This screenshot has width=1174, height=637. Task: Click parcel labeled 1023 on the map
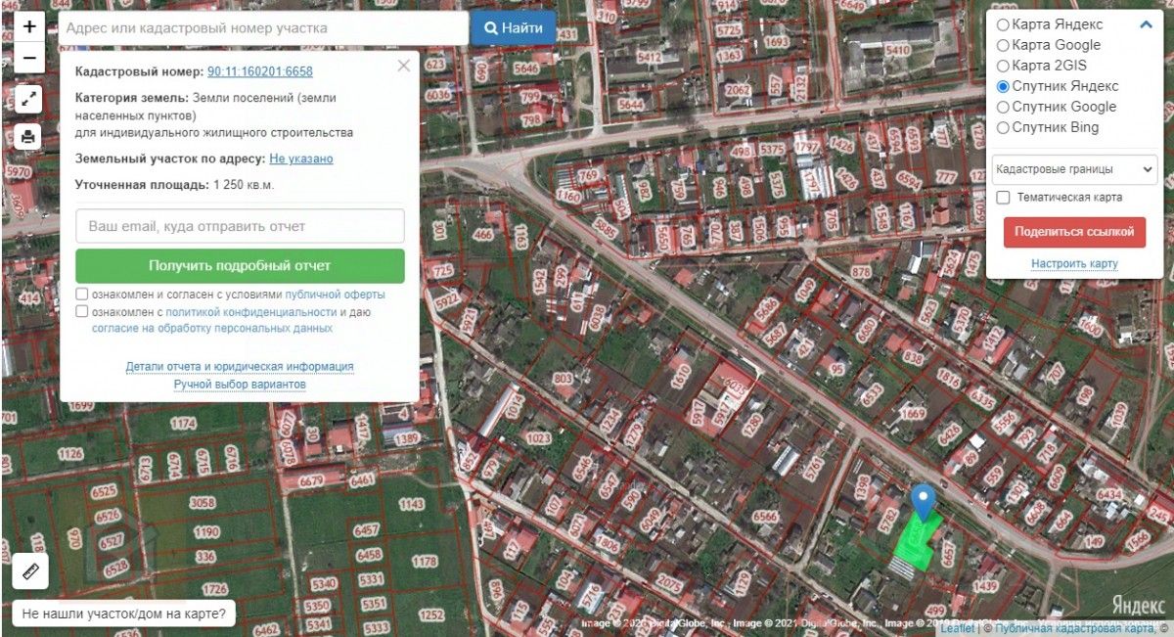tap(538, 438)
